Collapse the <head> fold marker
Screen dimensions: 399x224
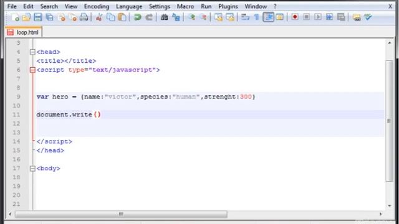32,52
